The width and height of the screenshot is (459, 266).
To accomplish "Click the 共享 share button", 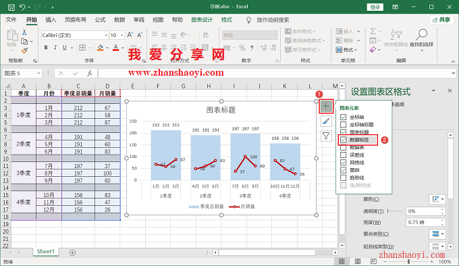I will (x=441, y=20).
